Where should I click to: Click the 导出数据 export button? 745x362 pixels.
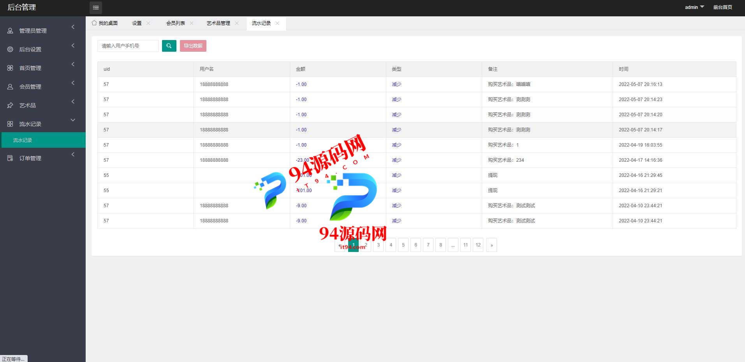(x=193, y=46)
